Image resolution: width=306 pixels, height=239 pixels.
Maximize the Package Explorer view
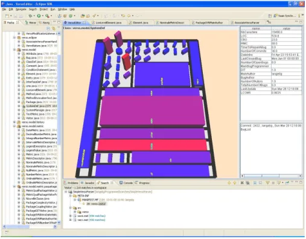tap(59, 22)
